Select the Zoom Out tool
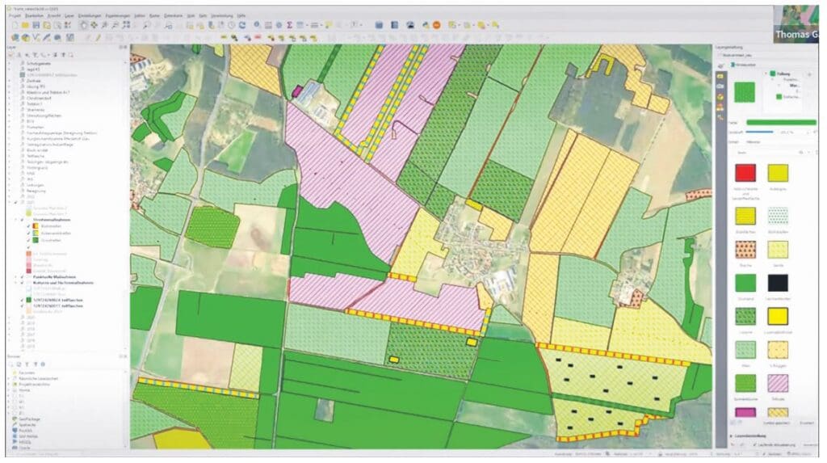 click(x=114, y=25)
